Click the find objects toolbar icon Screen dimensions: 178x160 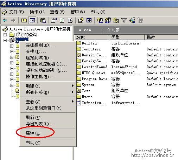[x=132, y=20]
